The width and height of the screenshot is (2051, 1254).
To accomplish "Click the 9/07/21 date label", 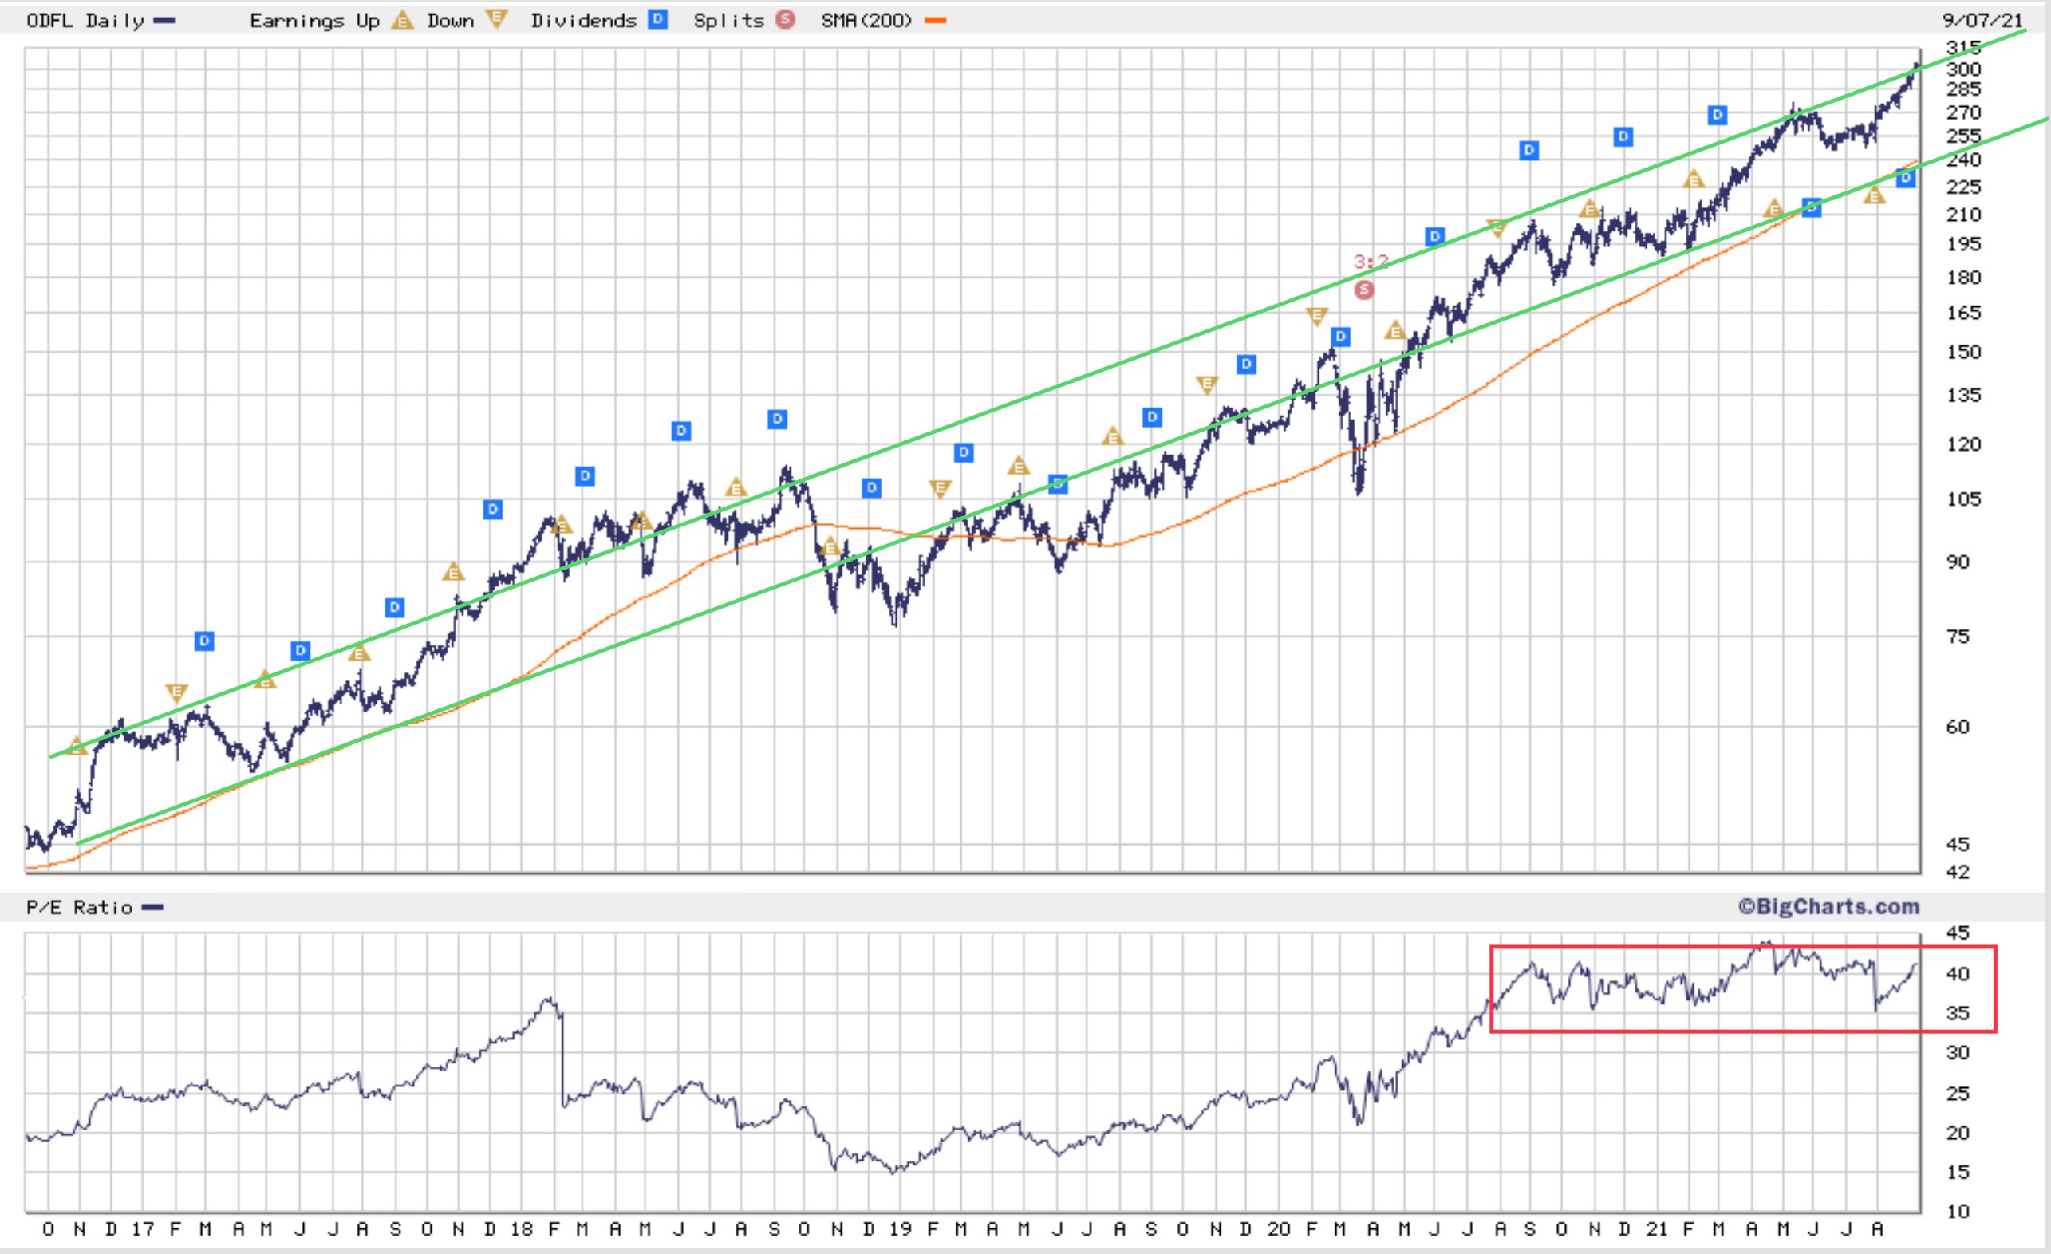I will [1982, 20].
